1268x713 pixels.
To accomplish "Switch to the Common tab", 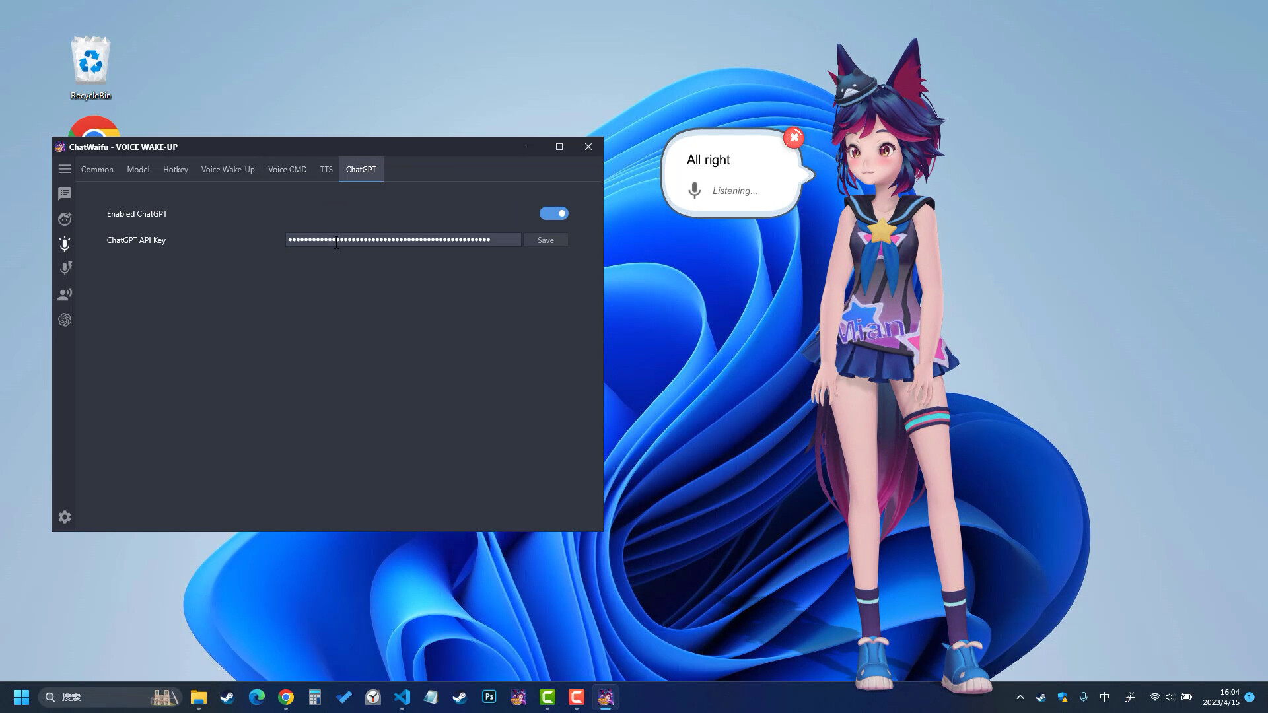I will click(97, 170).
